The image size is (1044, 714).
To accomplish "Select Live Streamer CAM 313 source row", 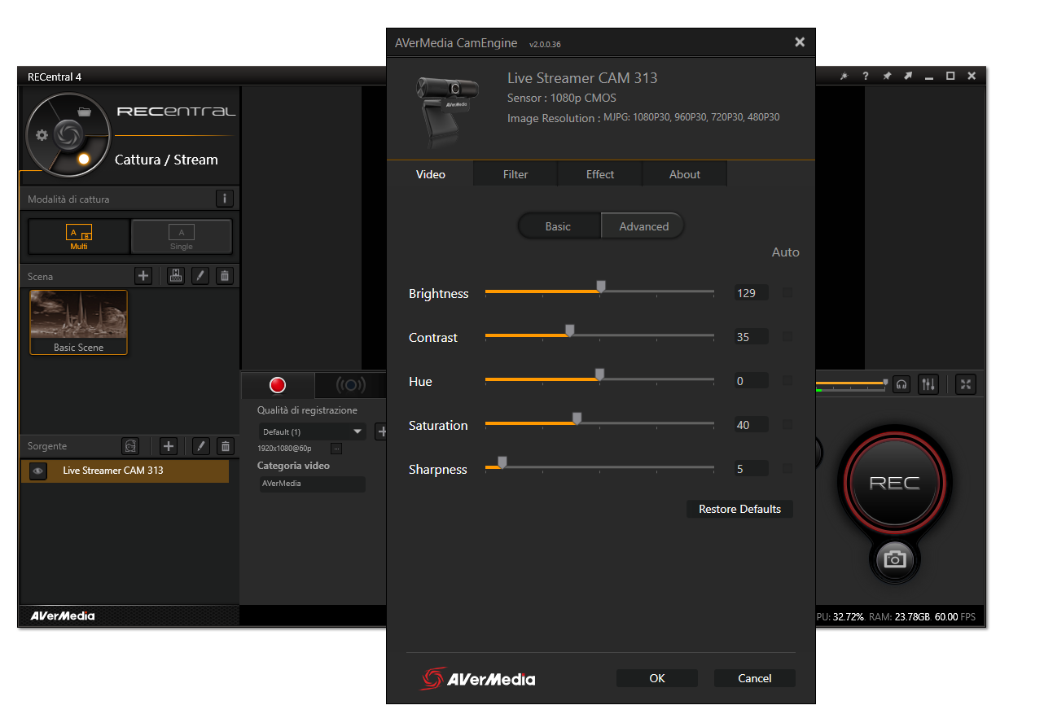I will click(x=125, y=471).
